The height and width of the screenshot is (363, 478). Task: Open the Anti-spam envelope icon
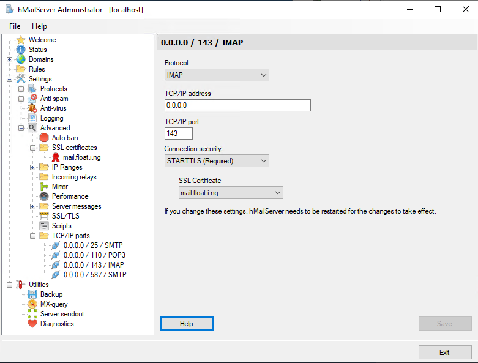point(32,99)
